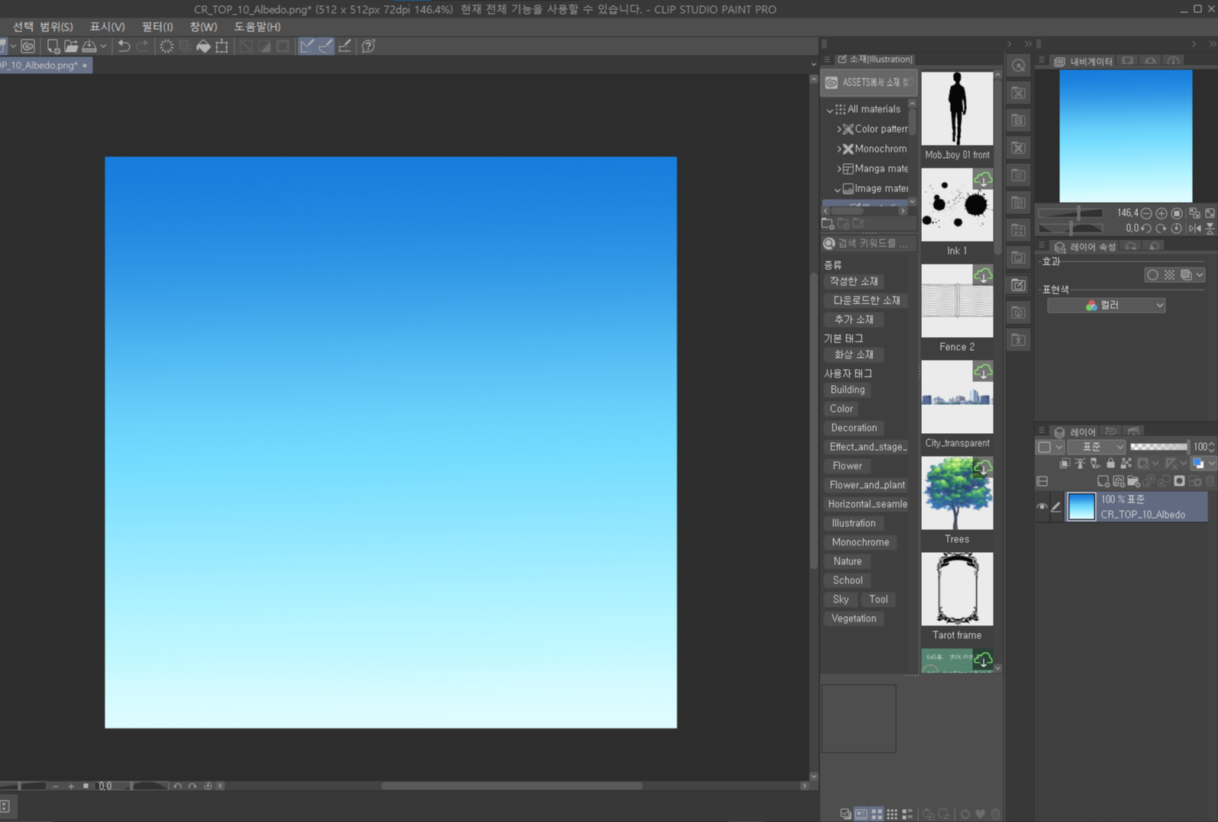Toggle Snap to Special Ruler in toolbar
Viewport: 1218px width, 822px height.
pyautogui.click(x=326, y=47)
